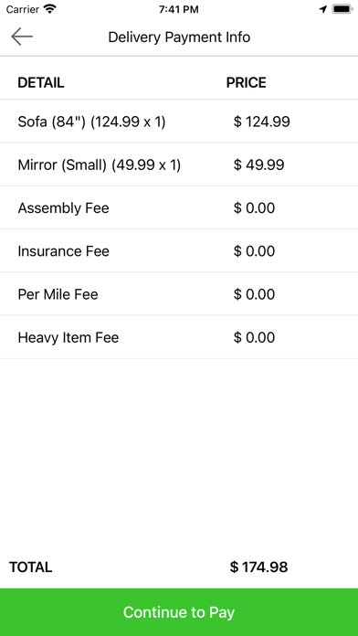
Task: Tap the 7:41 PM clock
Action: (x=179, y=9)
